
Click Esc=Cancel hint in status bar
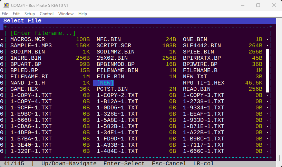(169, 164)
